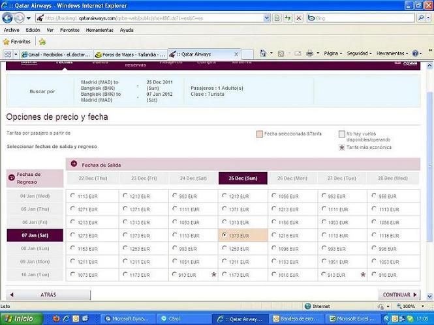434x325 pixels.
Task: Select the 916 EUR fare for 28 Dec
Action: coord(374,274)
